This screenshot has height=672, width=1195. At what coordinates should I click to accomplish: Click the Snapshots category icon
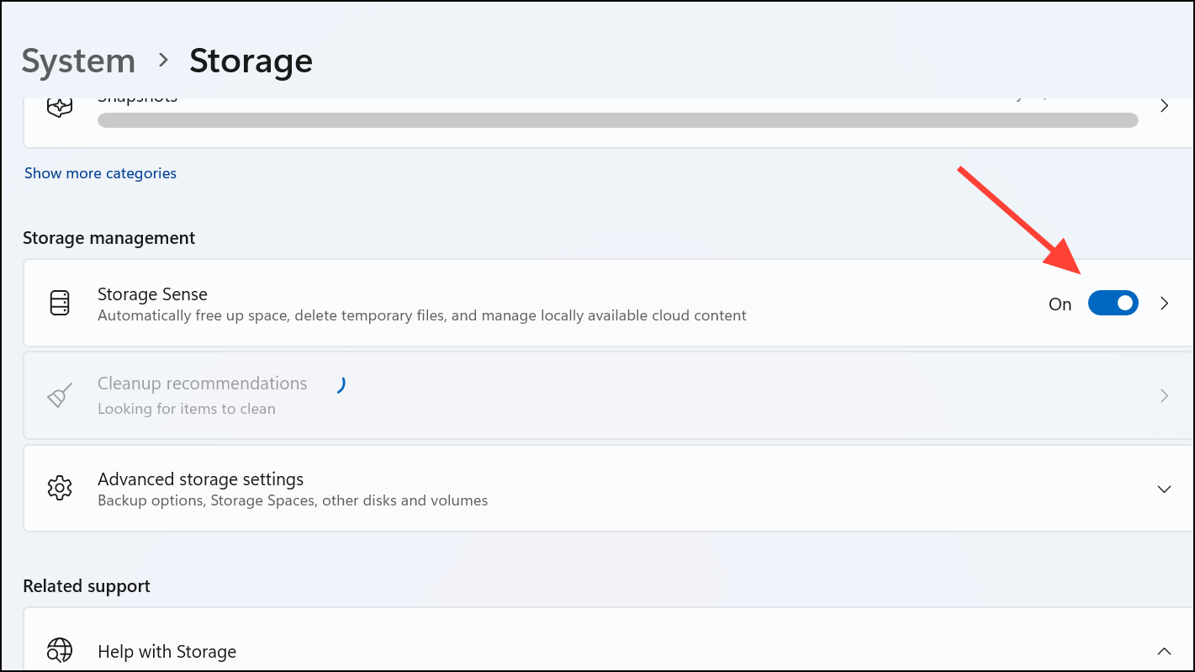(x=60, y=107)
